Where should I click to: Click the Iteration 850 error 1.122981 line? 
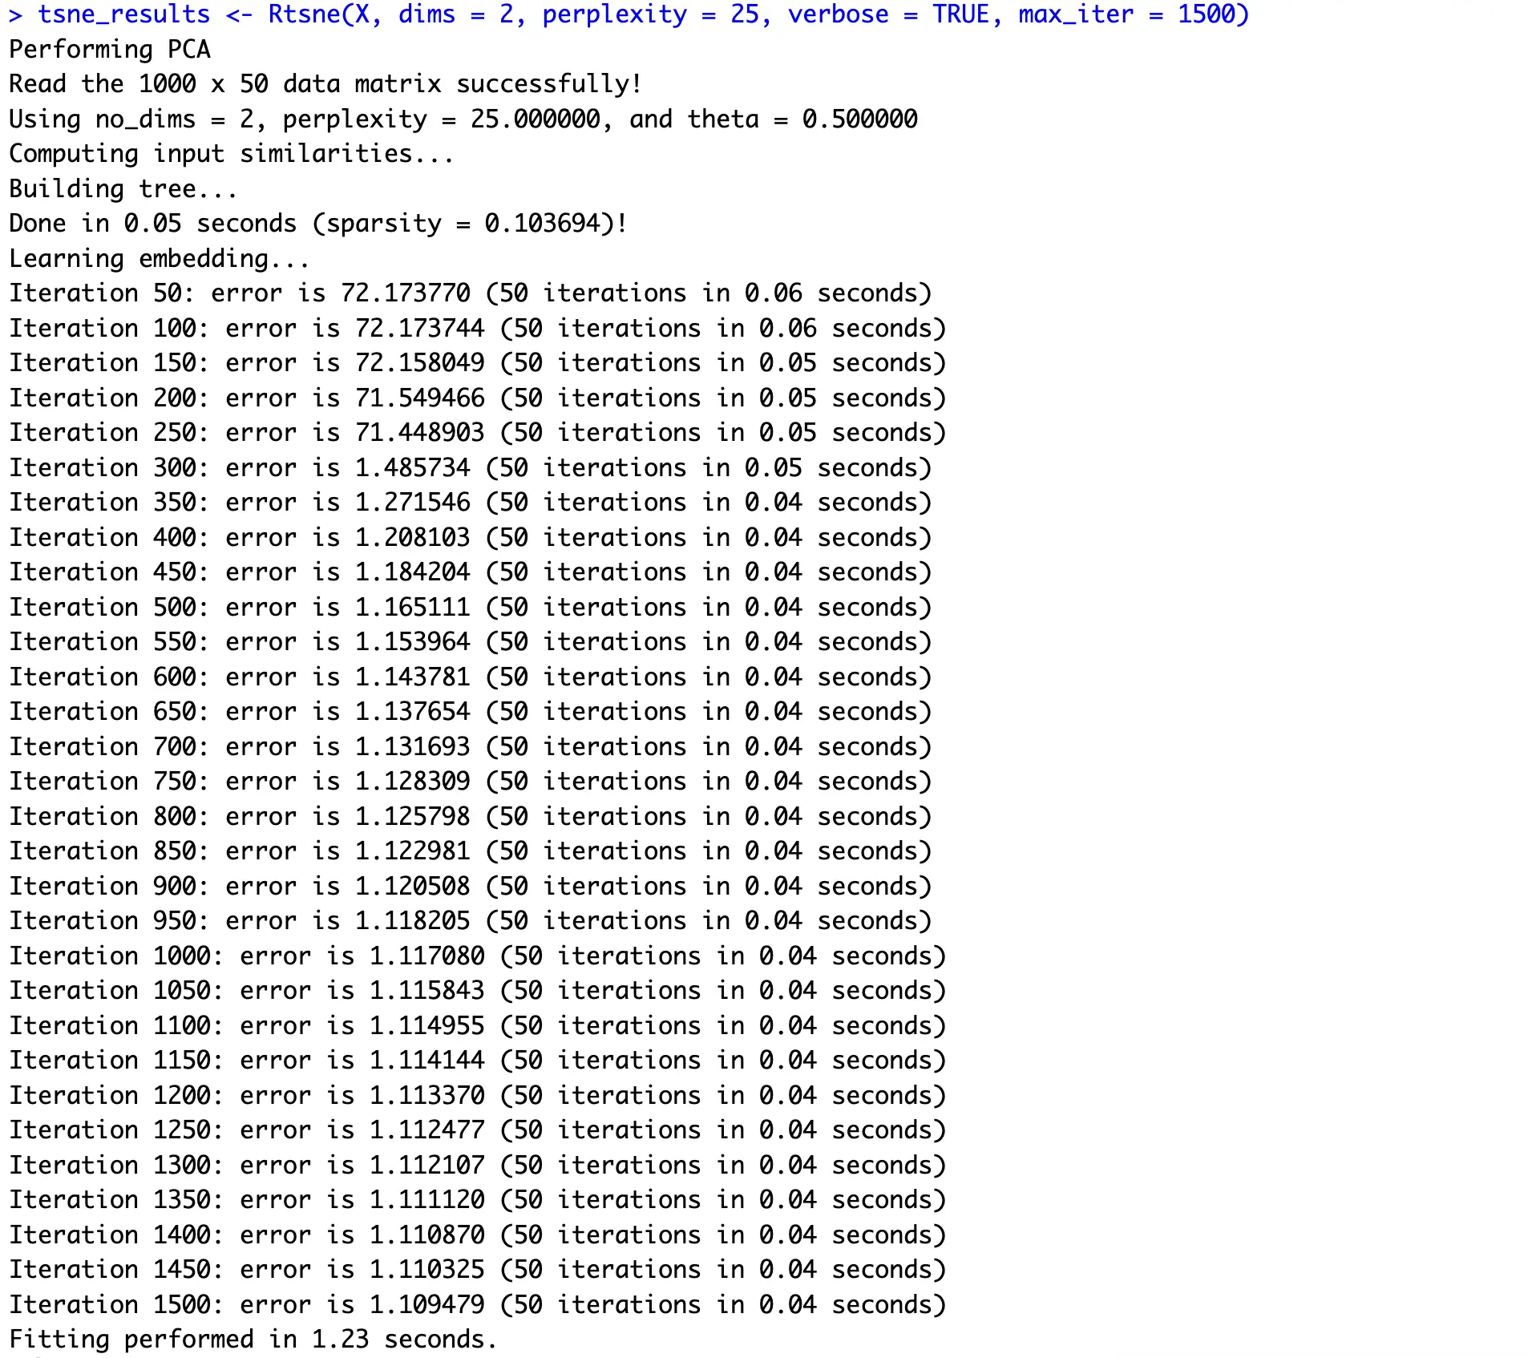[x=471, y=851]
